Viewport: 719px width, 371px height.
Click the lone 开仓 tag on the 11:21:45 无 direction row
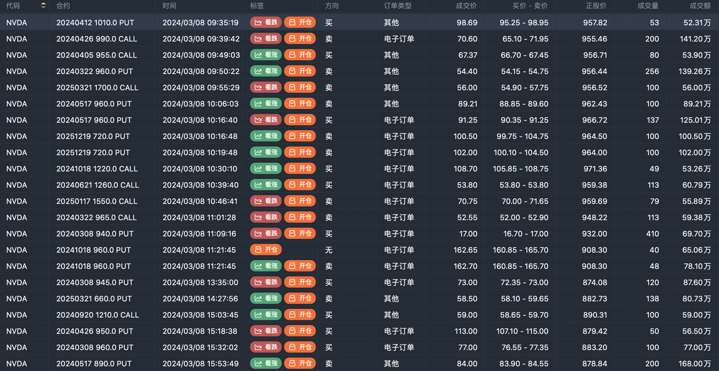click(x=266, y=250)
